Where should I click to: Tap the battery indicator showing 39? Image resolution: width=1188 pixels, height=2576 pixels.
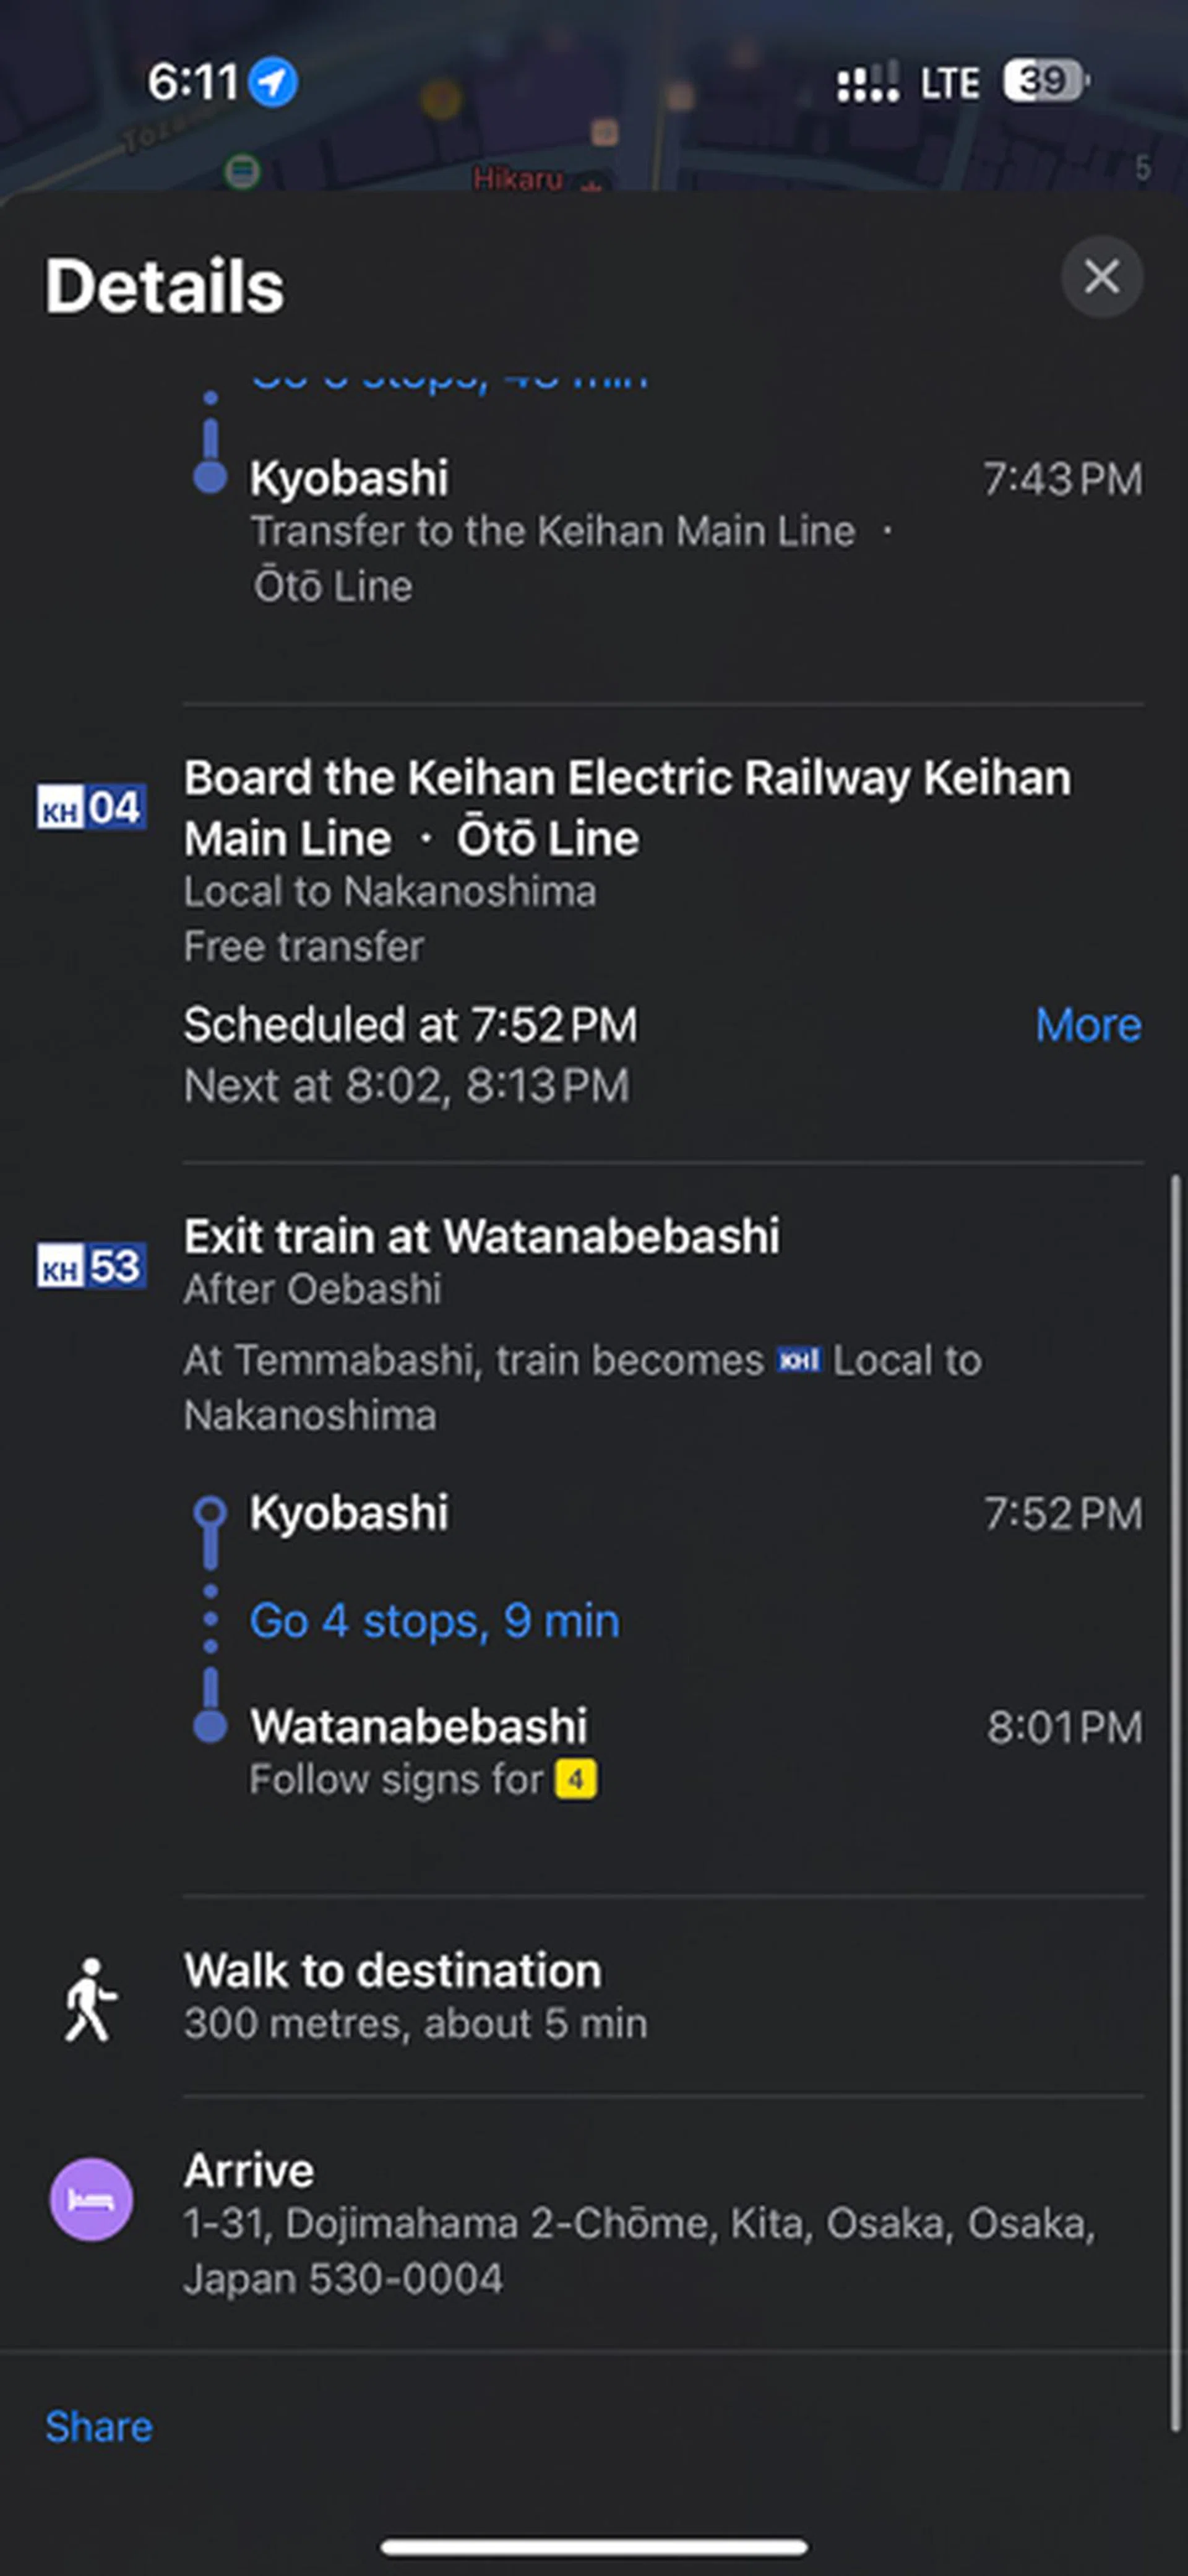coord(1044,82)
